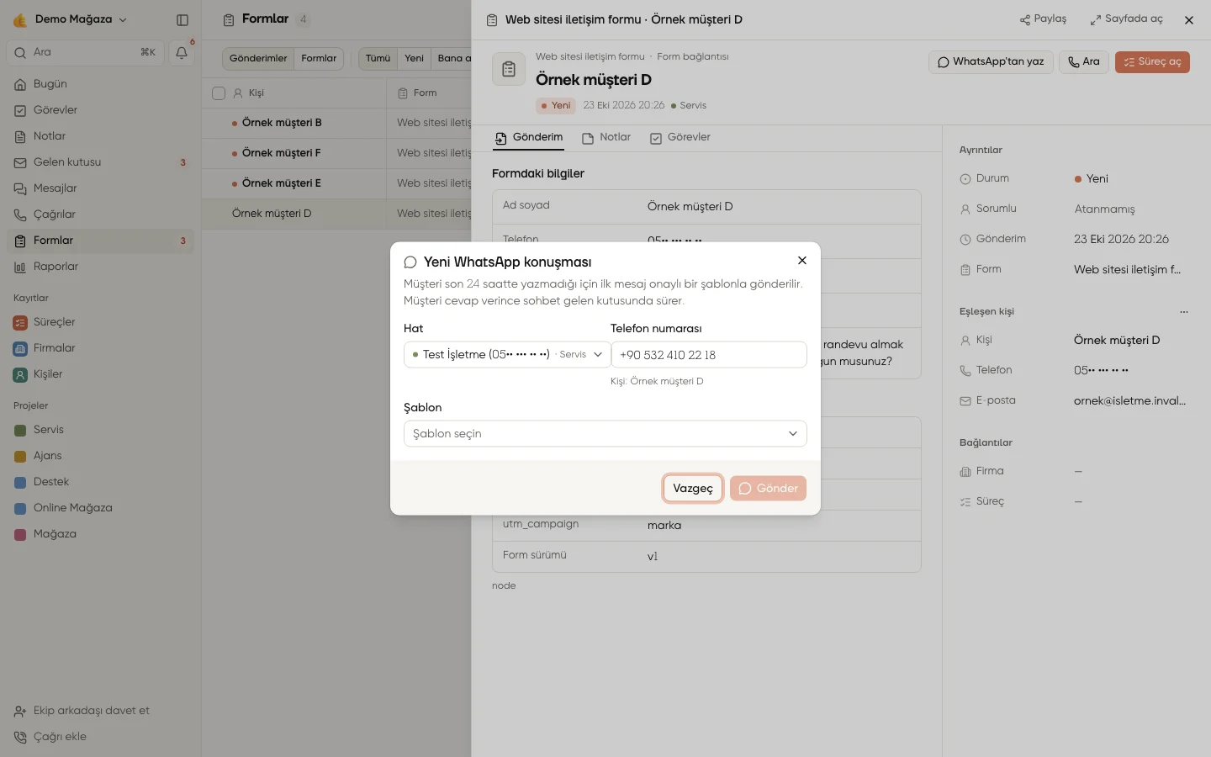Image resolution: width=1211 pixels, height=757 pixels.
Task: Click the form clipboard icon beside Örnek müşteri D
Action: pyautogui.click(x=509, y=69)
